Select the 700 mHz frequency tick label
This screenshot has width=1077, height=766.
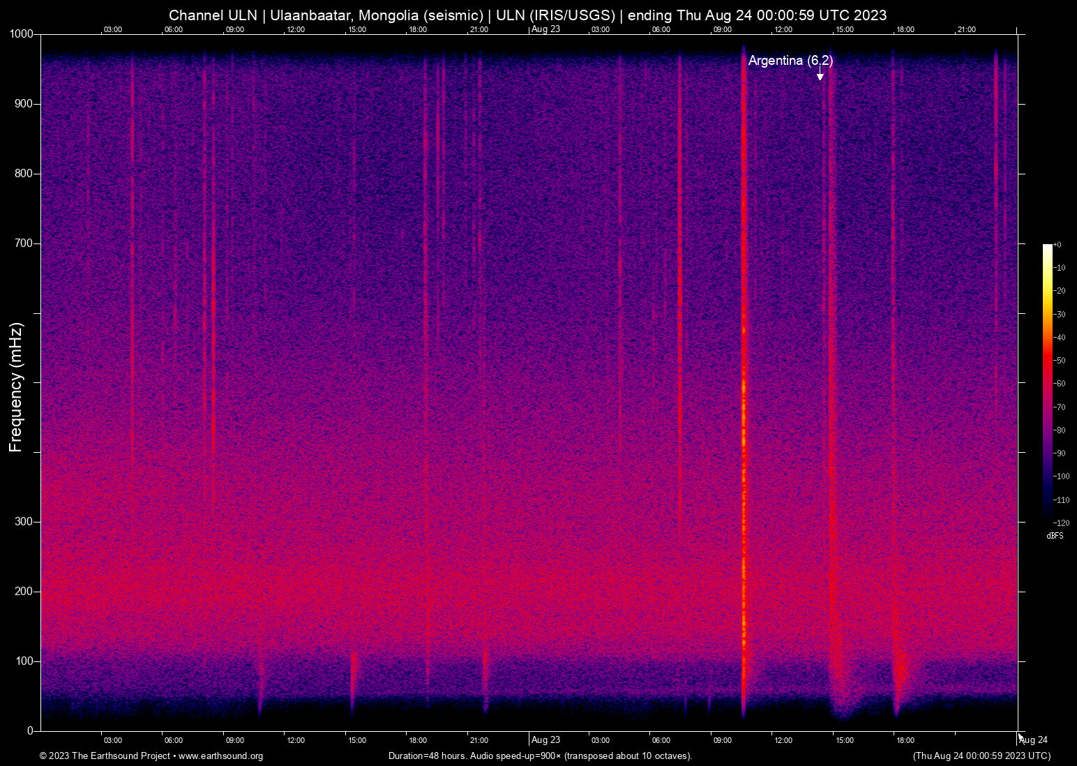(x=24, y=243)
